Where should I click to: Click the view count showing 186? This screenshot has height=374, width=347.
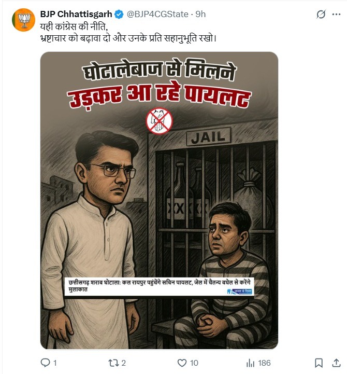[264, 363]
